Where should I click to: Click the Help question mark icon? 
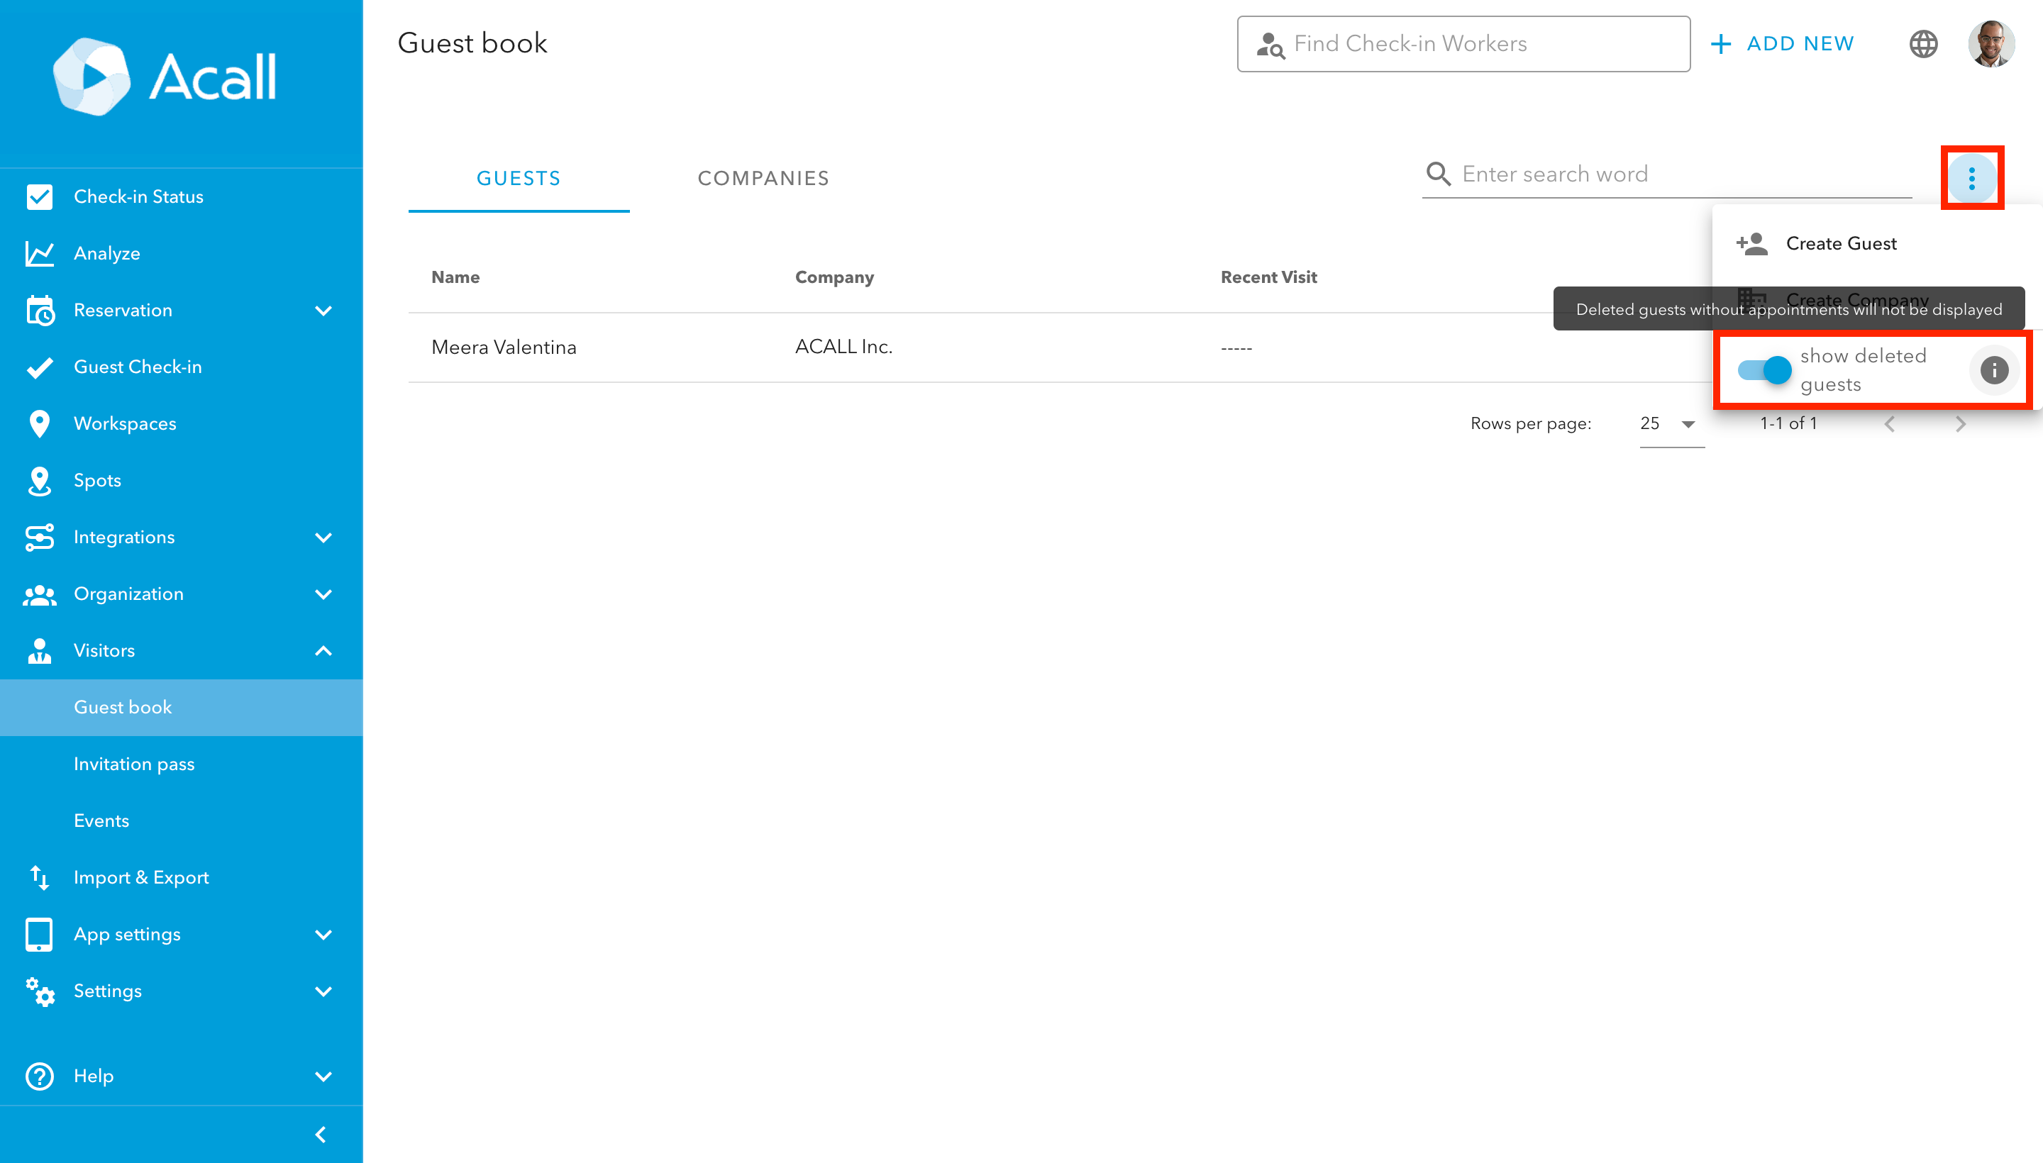pyautogui.click(x=39, y=1076)
